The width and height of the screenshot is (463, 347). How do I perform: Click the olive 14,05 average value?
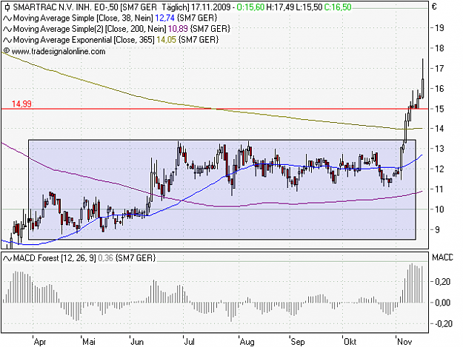click(x=166, y=40)
